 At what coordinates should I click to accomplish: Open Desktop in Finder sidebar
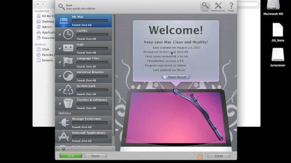[x=45, y=21]
